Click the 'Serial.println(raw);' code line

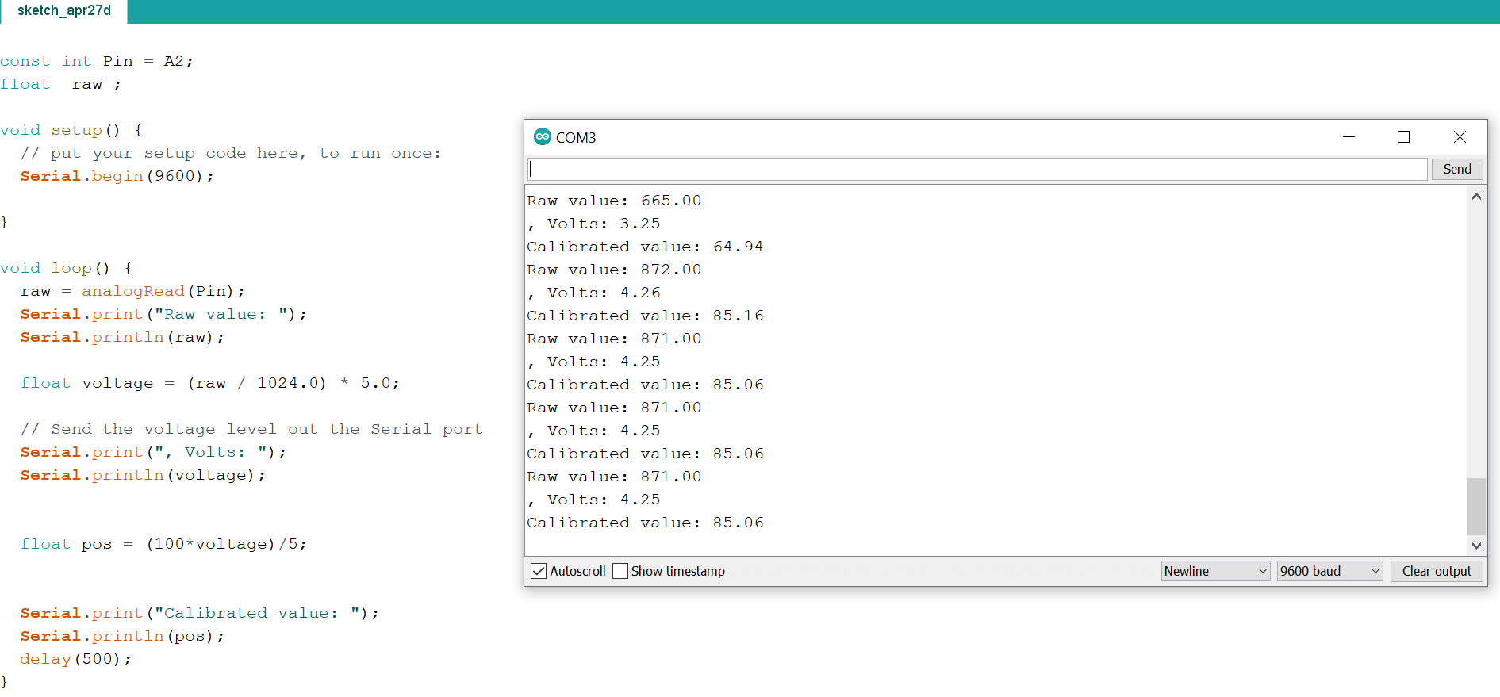tap(122, 337)
